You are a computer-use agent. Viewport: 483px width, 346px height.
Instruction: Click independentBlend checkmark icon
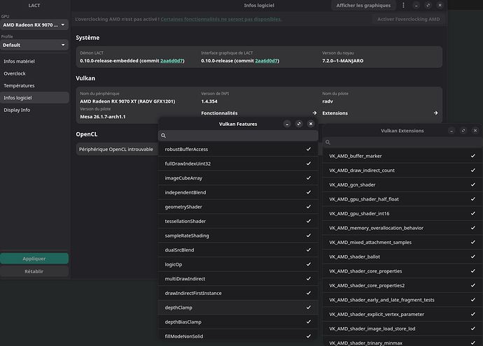308,192
